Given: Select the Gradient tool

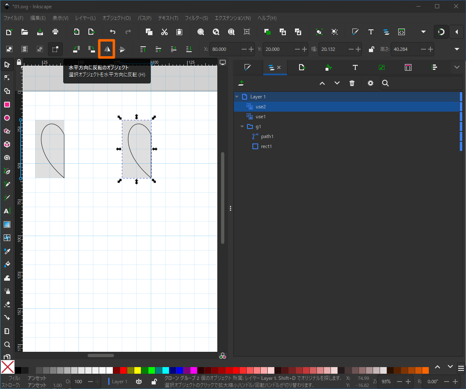Looking at the screenshot, I should pos(7,224).
